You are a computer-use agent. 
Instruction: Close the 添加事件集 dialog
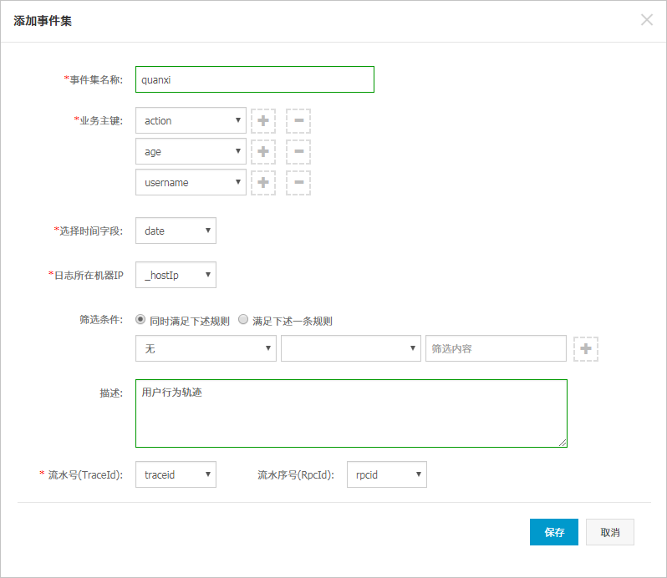pyautogui.click(x=647, y=19)
